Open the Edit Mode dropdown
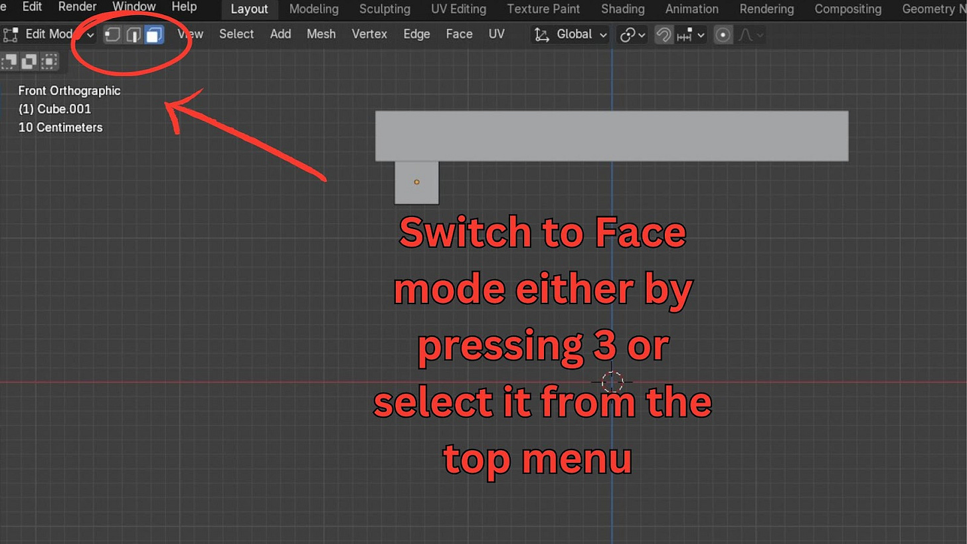Screen dimensions: 967x544 point(48,34)
